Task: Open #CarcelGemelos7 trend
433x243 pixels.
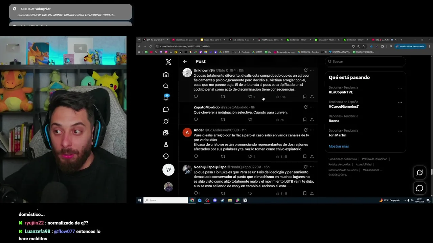Action: (x=343, y=106)
